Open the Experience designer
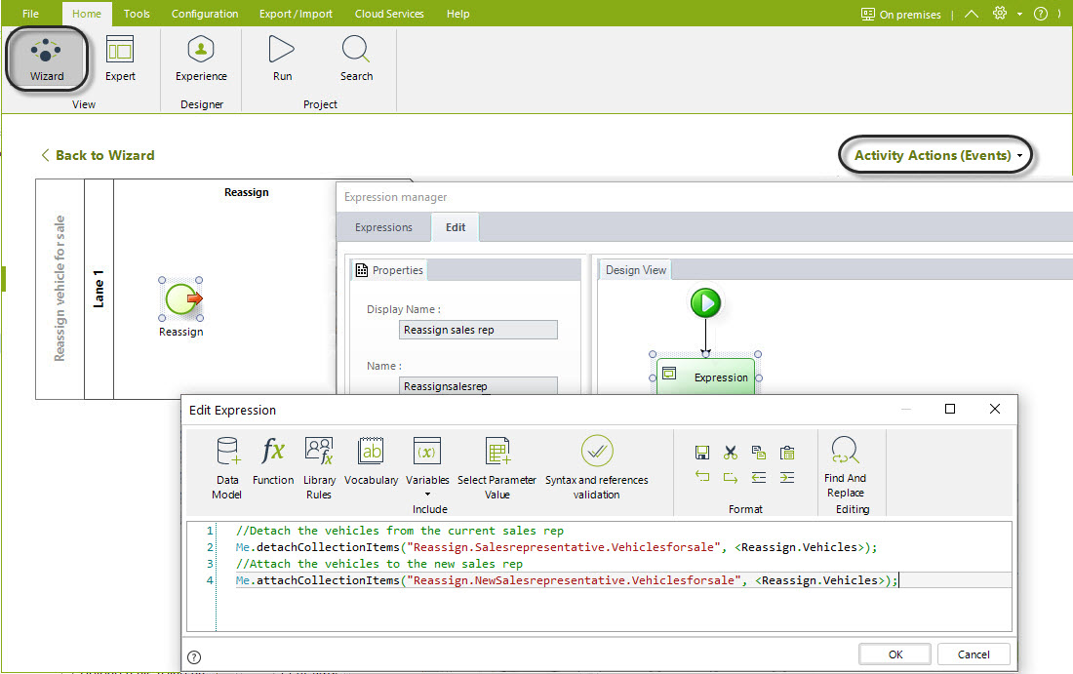Screen dimensions: 1073x674 tap(201, 59)
